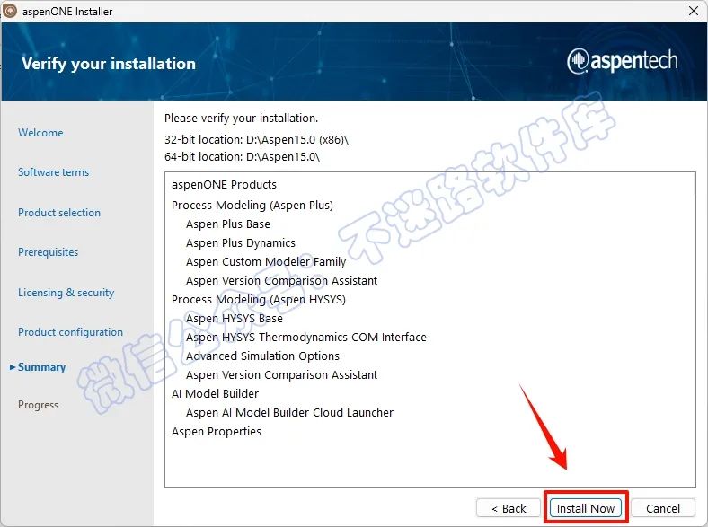Select the 'Aspen Plus Dynamics' entry
The image size is (708, 527).
[241, 243]
